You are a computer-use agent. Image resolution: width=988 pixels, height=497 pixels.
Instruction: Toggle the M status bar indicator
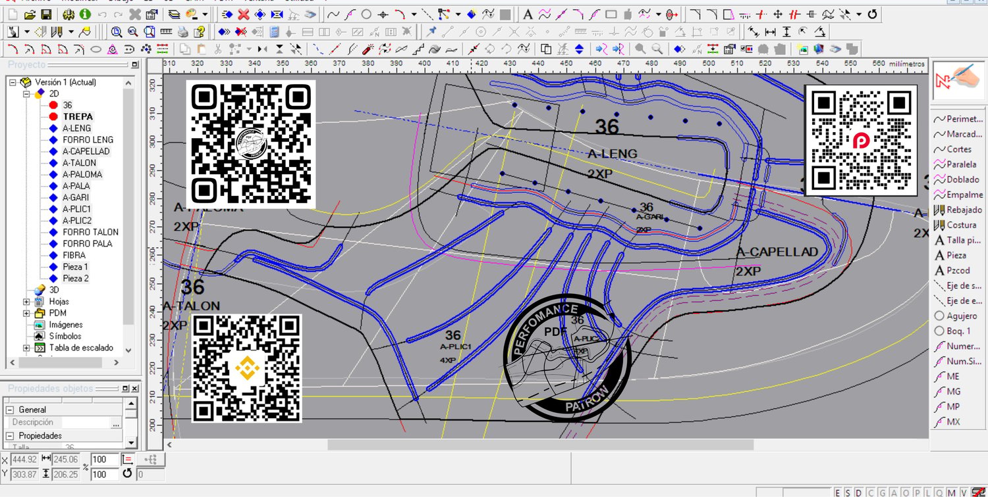[x=951, y=492]
